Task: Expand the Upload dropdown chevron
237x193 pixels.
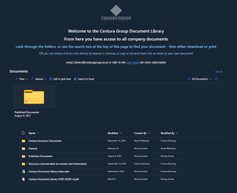Action: 45,79
